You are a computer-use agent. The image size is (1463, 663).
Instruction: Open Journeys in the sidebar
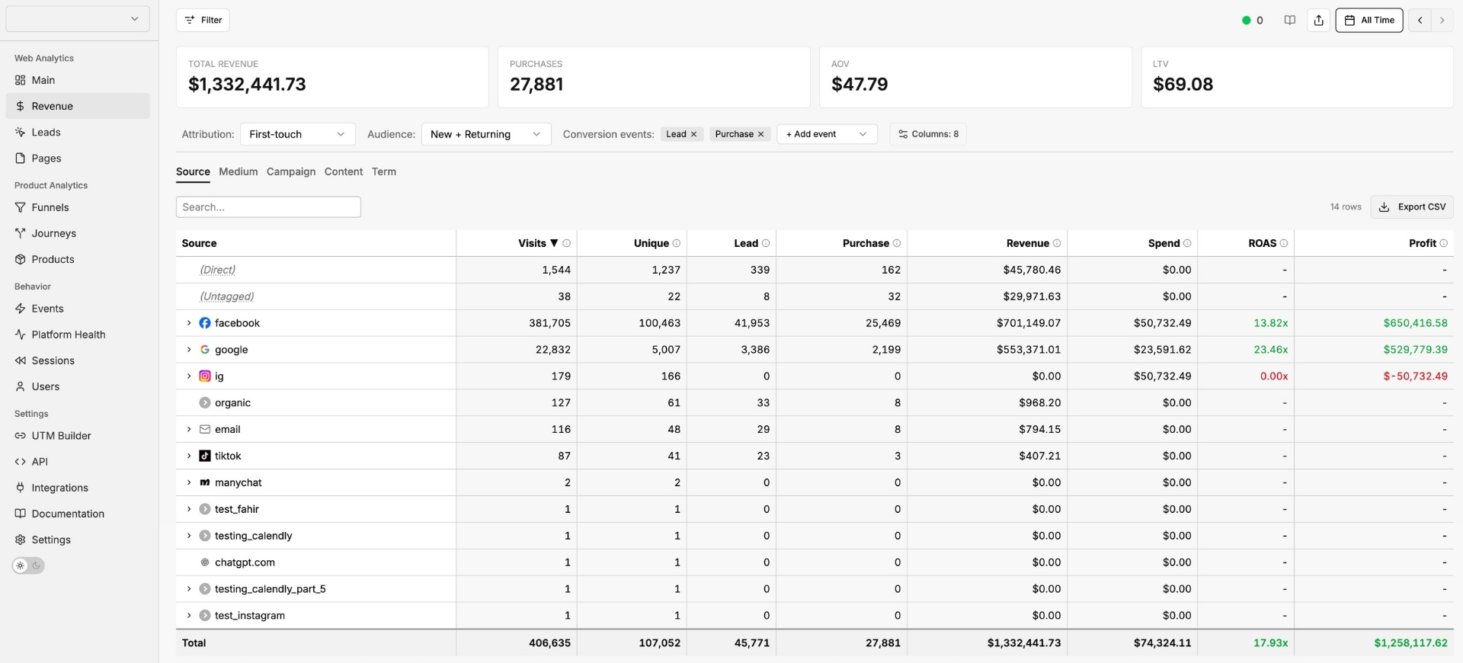point(78,233)
